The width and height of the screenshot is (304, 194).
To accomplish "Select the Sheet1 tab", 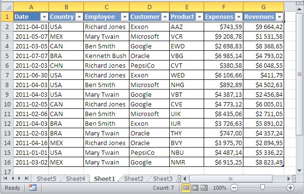I will [x=105, y=179].
